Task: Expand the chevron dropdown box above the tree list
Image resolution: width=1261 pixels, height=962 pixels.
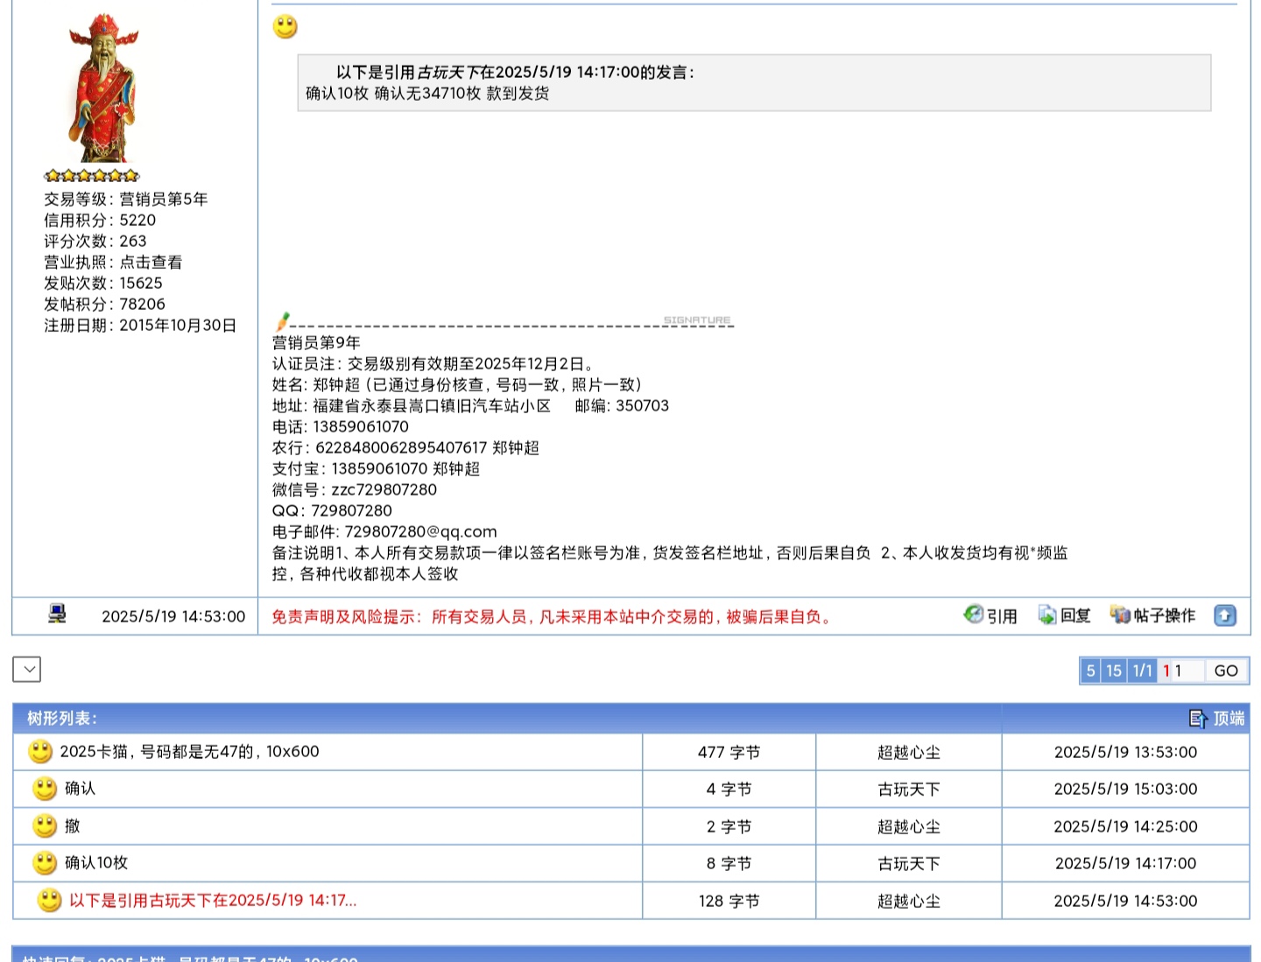Action: pyautogui.click(x=27, y=670)
